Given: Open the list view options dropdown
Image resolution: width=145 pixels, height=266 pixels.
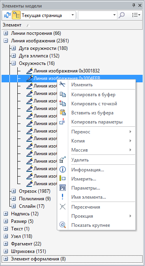Looking at the screenshot, I should click(x=136, y=15).
